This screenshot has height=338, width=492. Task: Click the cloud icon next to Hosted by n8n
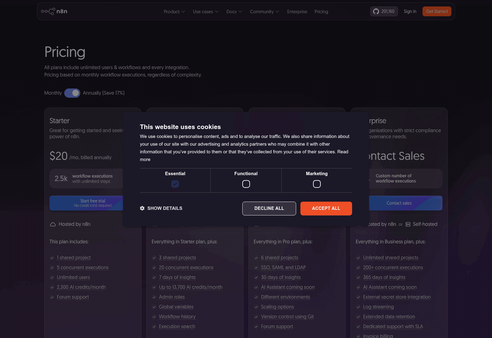(x=53, y=224)
